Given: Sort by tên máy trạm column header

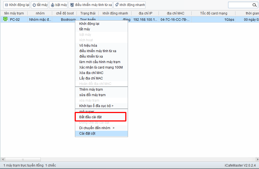Looking at the screenshot, I should click(14, 13).
